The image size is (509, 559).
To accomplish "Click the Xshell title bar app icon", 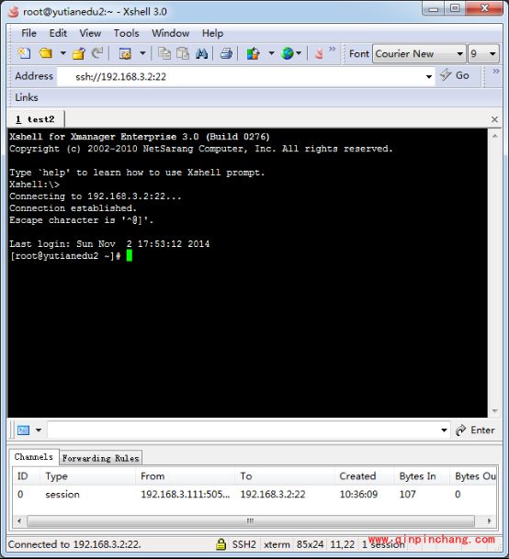I will click(13, 12).
